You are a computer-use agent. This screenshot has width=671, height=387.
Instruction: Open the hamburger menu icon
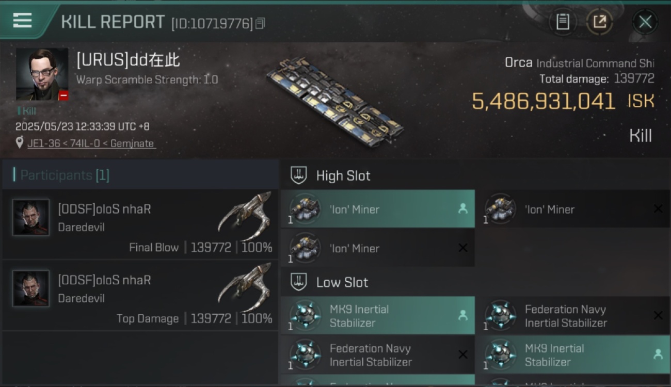[22, 21]
